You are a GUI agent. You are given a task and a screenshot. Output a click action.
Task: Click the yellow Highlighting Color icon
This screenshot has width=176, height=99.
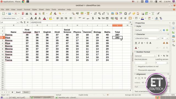(x=51, y=18)
